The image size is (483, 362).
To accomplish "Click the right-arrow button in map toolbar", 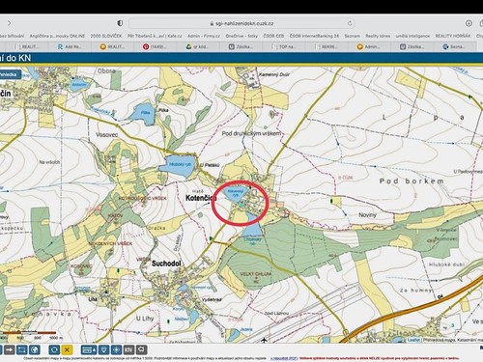I will 10,349.
